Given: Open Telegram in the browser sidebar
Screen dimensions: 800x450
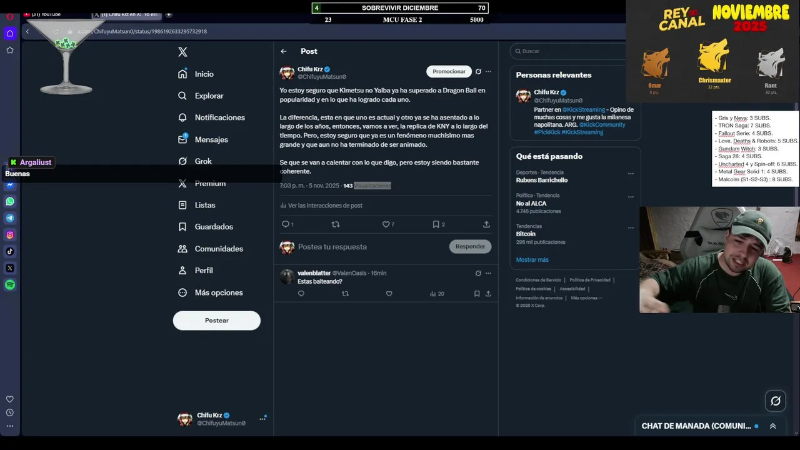Looking at the screenshot, I should (10, 218).
